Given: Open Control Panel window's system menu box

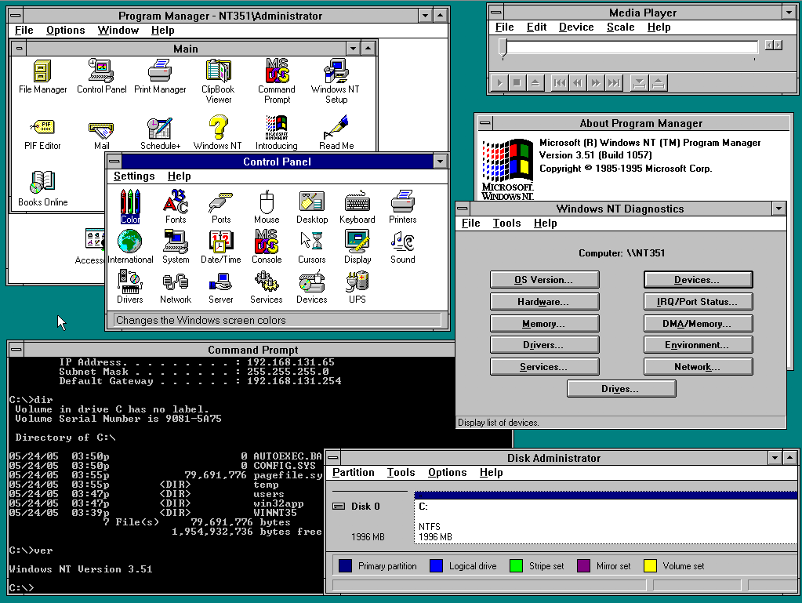Looking at the screenshot, I should 114,162.
